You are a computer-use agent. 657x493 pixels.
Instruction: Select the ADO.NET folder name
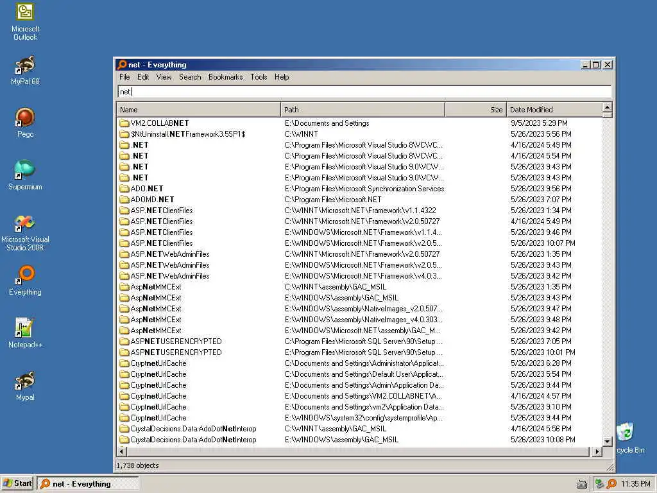147,188
